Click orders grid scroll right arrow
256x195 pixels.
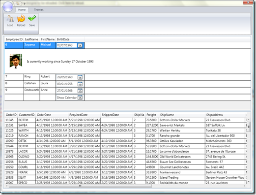click(244, 186)
